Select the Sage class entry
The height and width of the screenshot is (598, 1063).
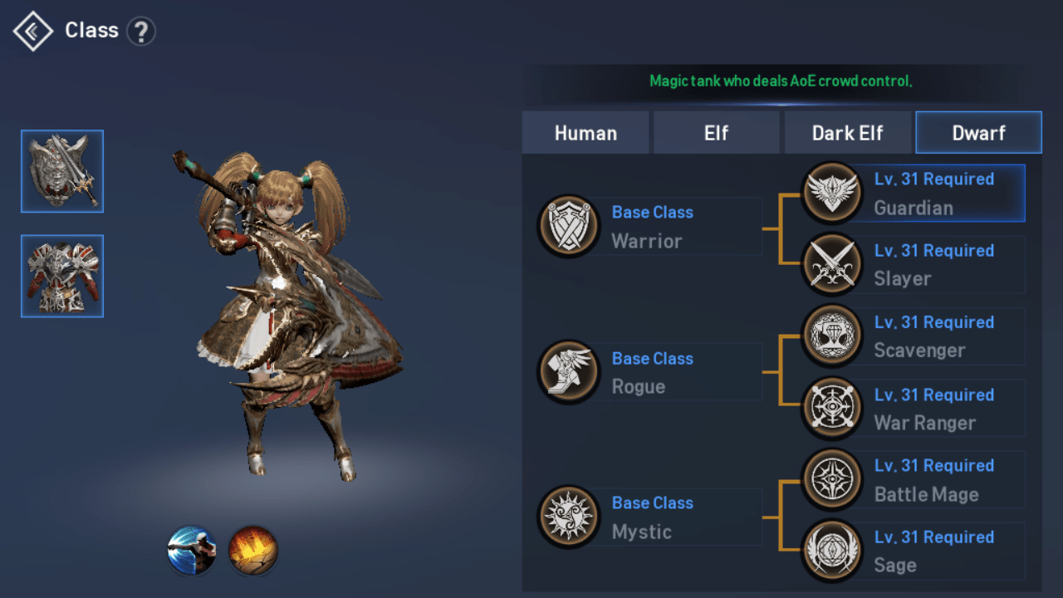tap(914, 551)
